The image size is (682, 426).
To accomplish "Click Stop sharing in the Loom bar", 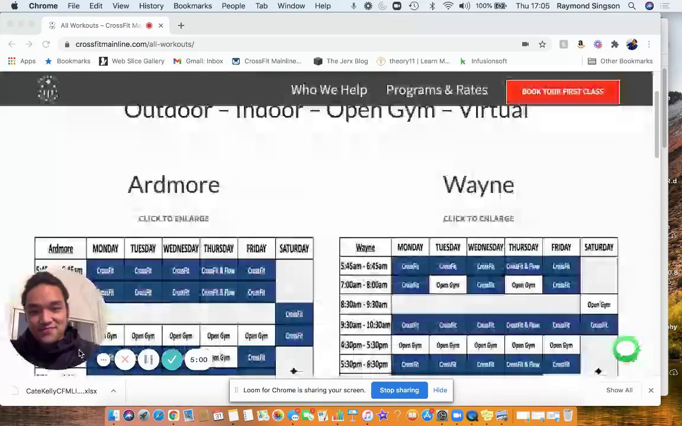I will click(399, 390).
